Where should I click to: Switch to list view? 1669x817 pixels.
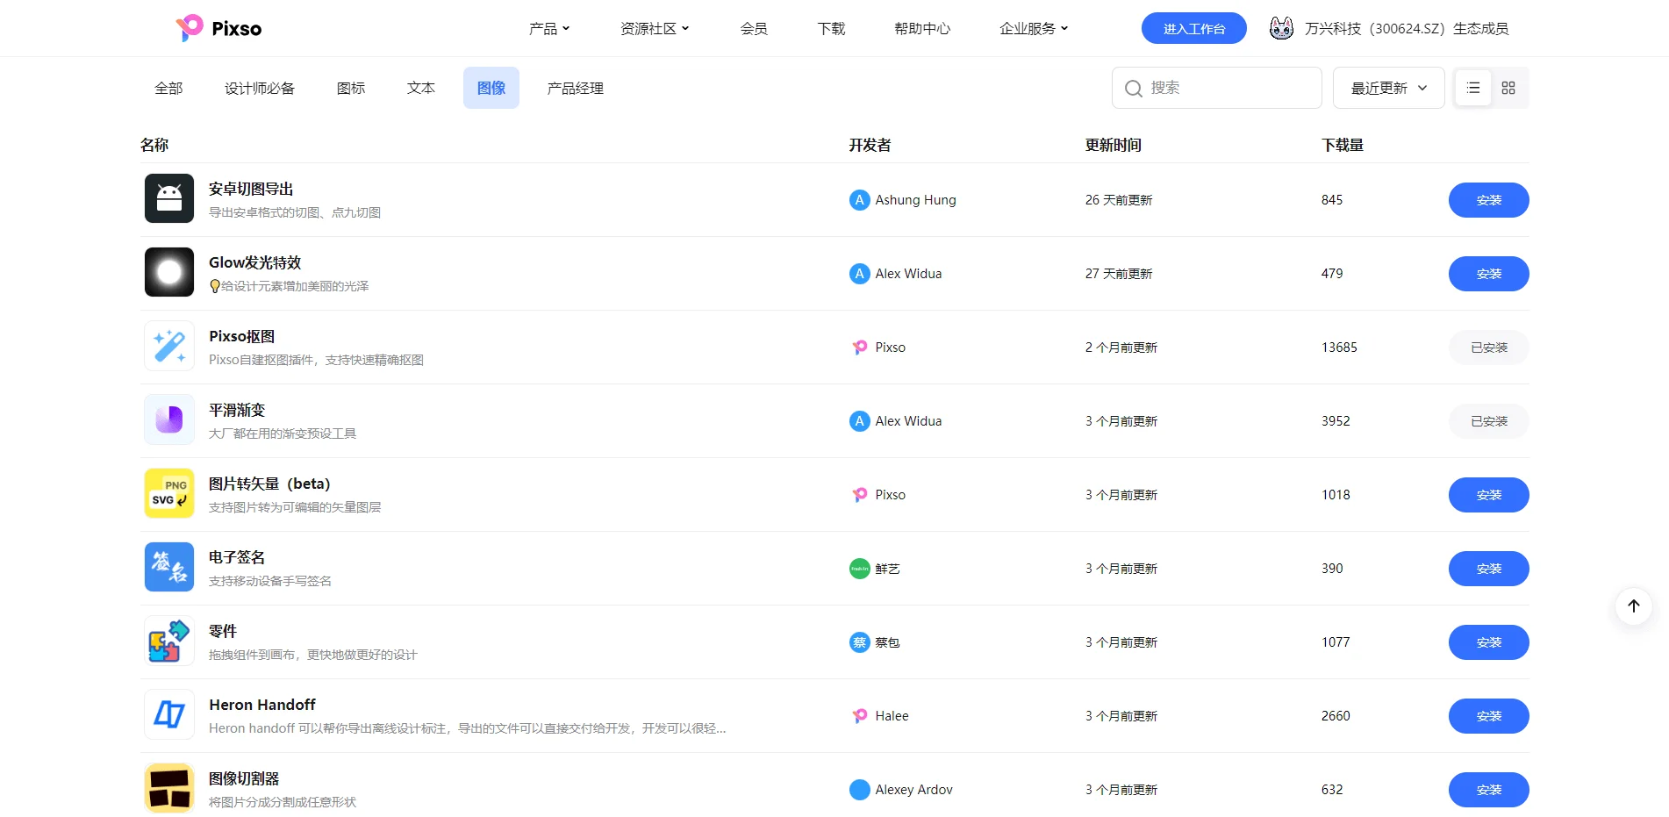pos(1472,88)
